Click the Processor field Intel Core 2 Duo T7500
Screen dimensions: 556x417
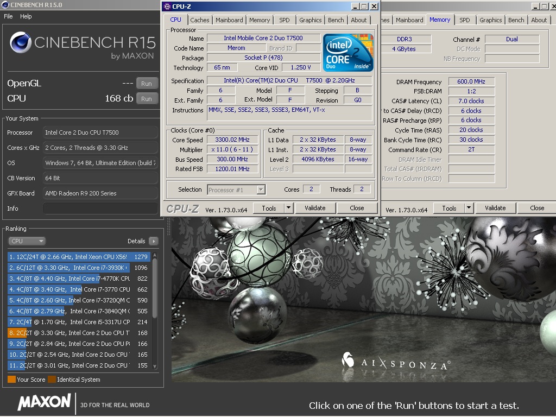pos(100,132)
